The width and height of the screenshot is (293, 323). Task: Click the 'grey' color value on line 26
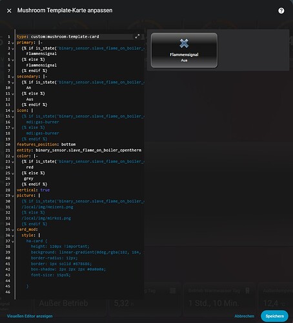[x=28, y=179]
